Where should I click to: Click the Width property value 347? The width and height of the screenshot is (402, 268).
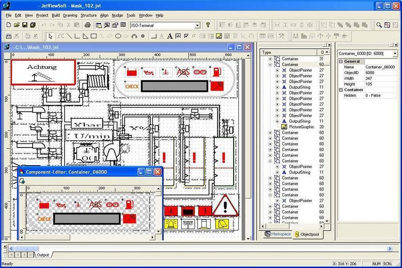pos(380,78)
